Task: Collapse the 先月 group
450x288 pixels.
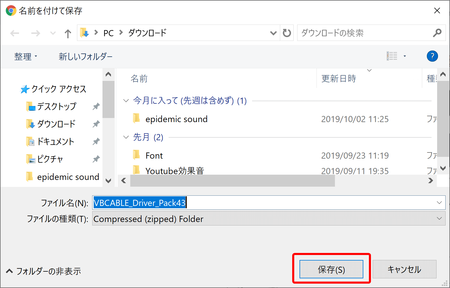Action: 126,137
